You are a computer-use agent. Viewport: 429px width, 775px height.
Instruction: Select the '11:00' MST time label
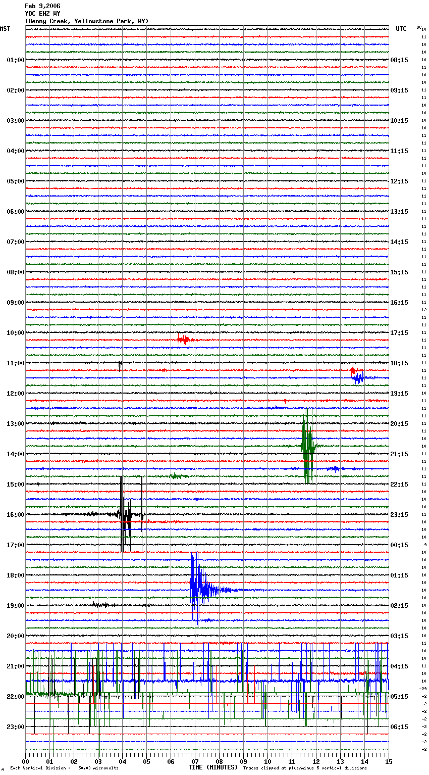click(16, 363)
